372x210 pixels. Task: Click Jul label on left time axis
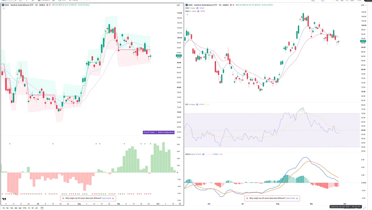click(38, 204)
